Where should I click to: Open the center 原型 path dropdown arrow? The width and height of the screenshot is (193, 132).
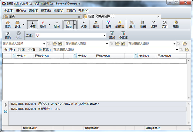click(x=107, y=44)
